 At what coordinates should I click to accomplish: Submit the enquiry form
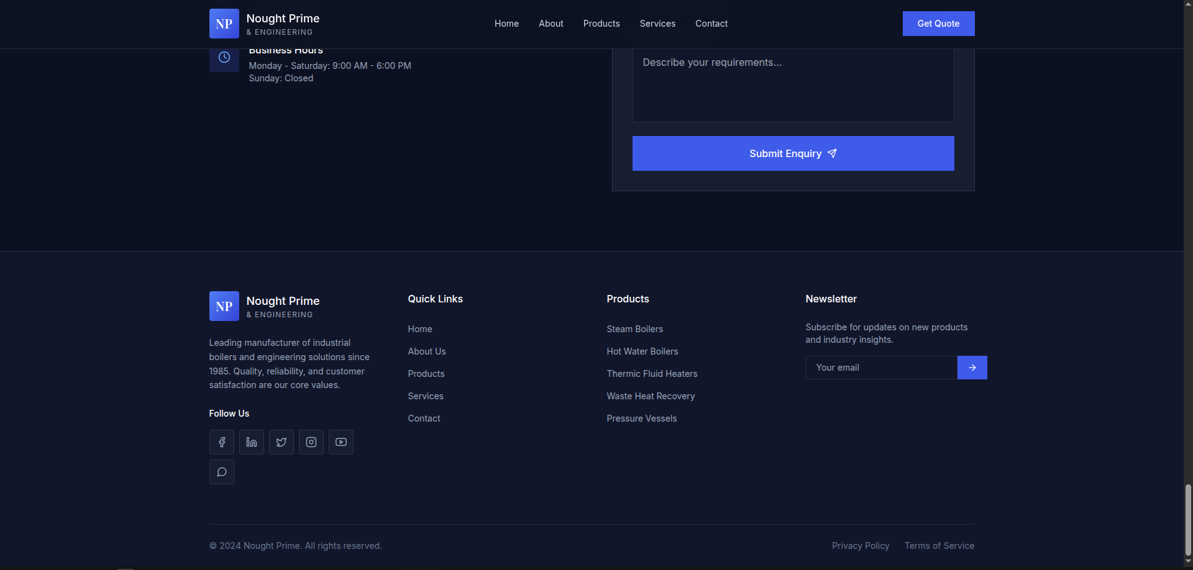793,153
